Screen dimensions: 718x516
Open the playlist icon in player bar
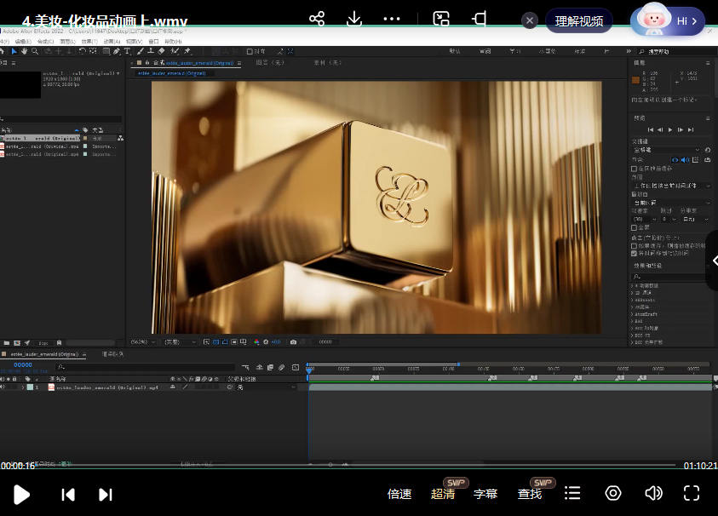572,493
